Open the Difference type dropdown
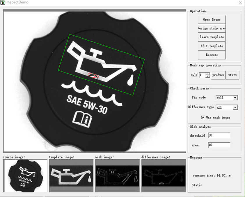Screen dimensions: 245x197 coord(235,107)
